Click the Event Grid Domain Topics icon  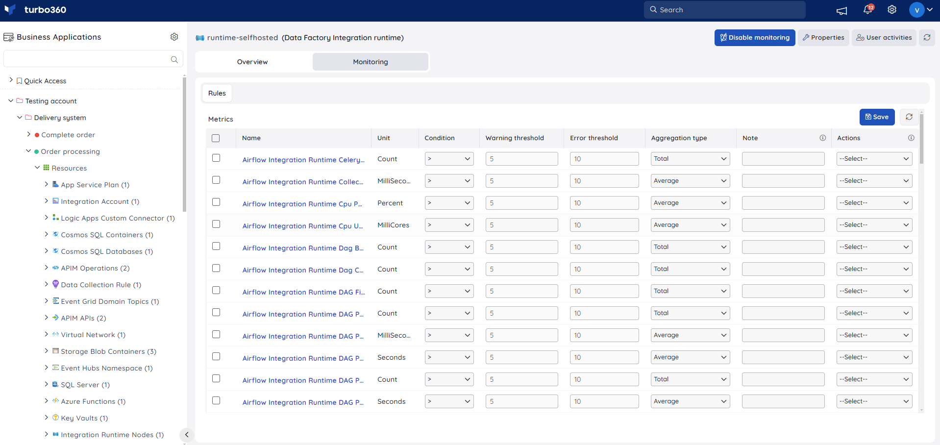(x=55, y=301)
